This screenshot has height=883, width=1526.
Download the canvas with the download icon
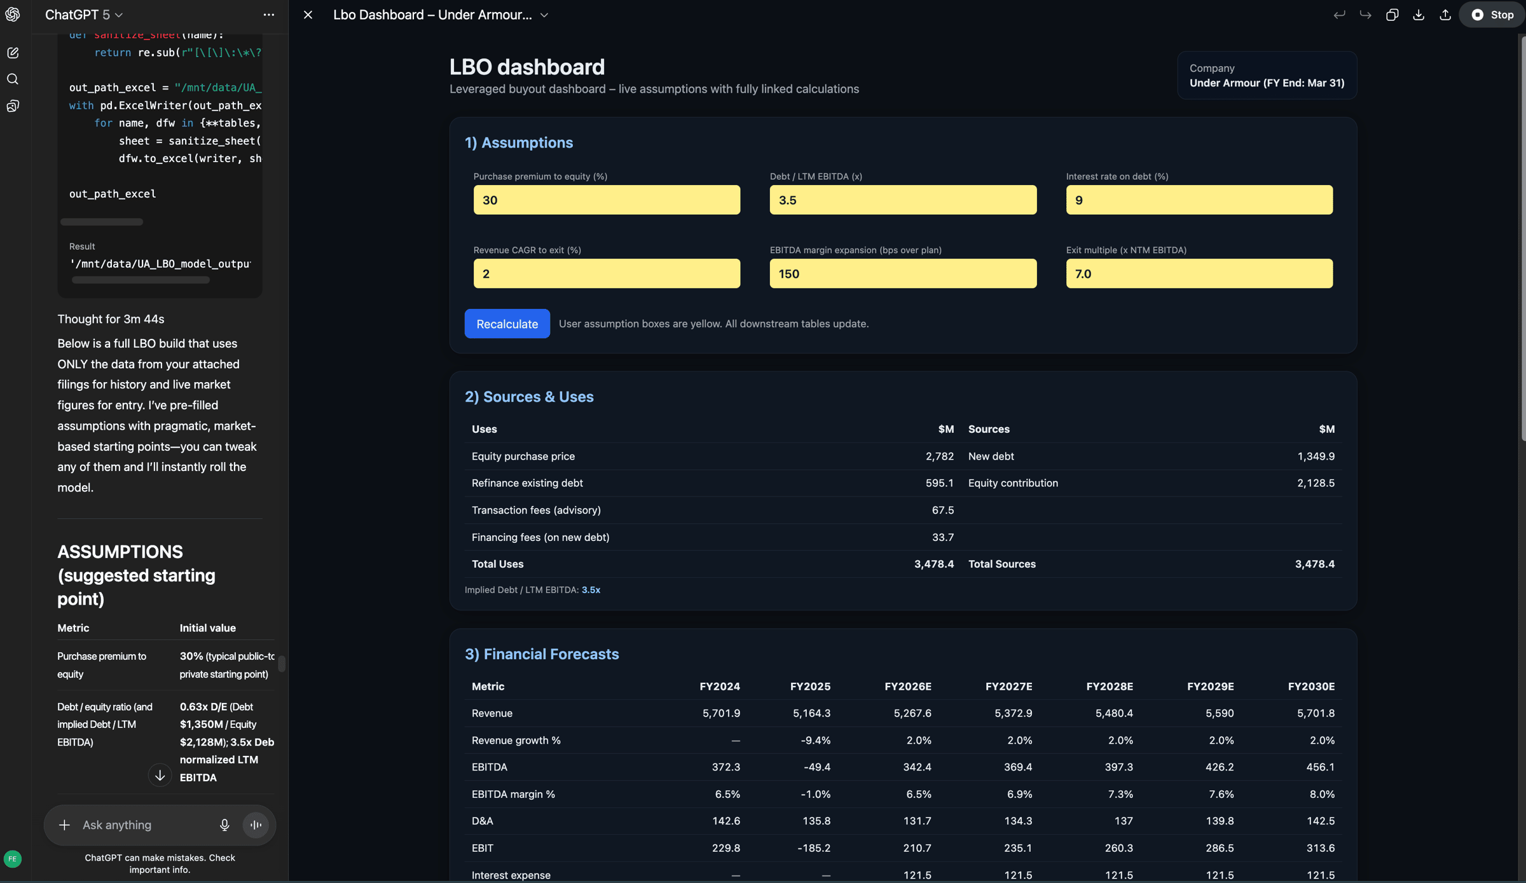pos(1419,15)
